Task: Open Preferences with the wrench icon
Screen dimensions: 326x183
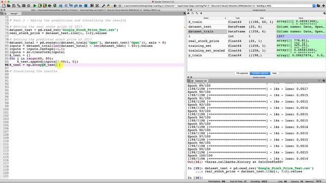Action: 103,6
